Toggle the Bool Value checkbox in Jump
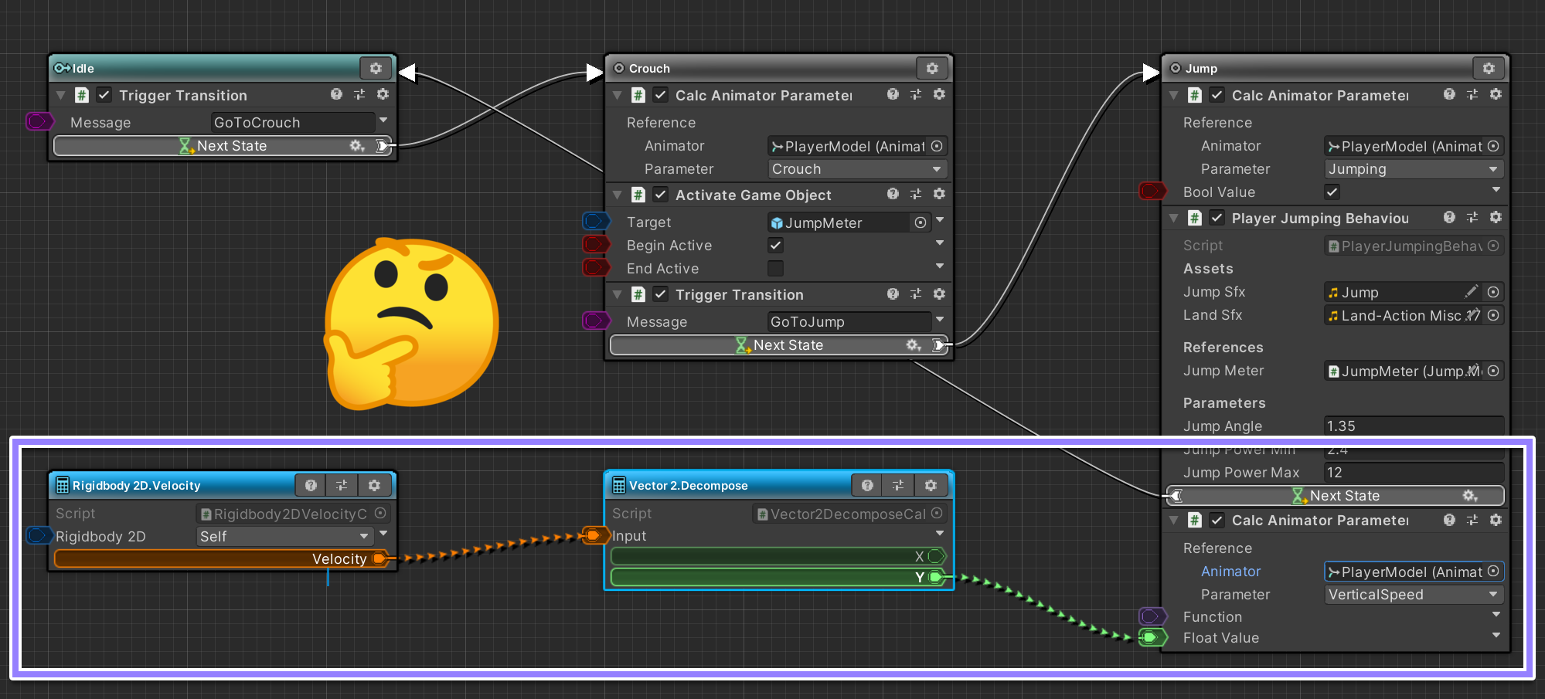Viewport: 1545px width, 699px height. tap(1332, 192)
